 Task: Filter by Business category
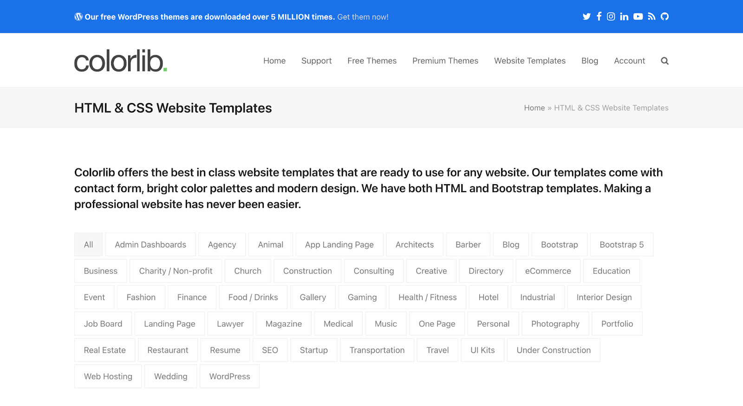(101, 271)
